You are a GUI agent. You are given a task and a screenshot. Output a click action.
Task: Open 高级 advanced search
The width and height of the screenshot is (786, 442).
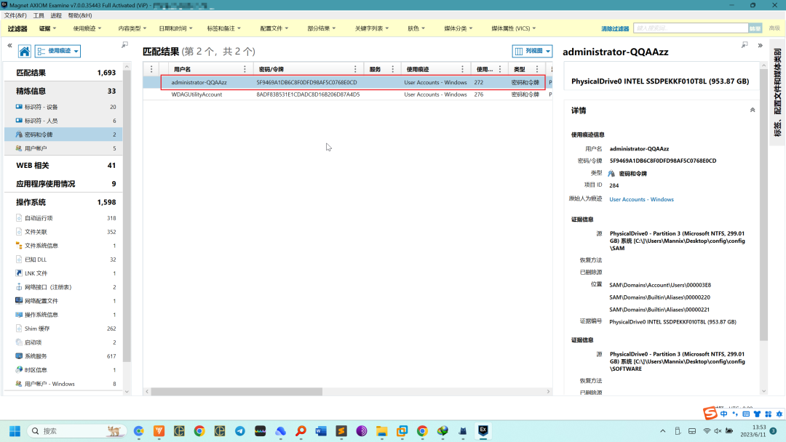[774, 28]
